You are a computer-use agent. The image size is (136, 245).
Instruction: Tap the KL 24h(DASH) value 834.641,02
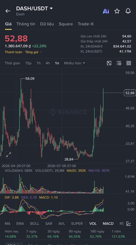point(122,46)
